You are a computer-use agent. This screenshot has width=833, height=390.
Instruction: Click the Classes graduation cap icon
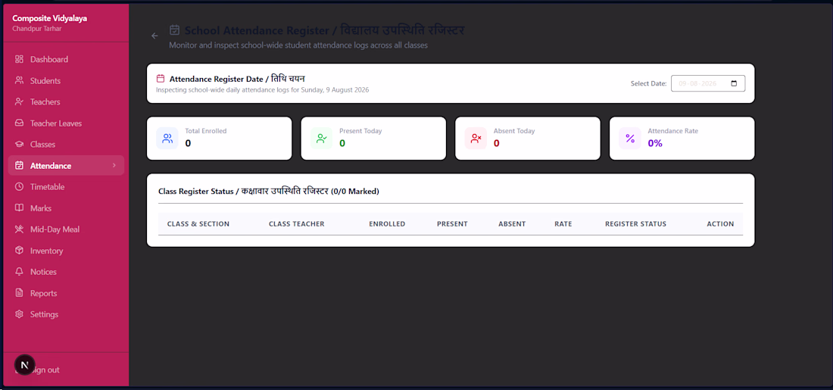coord(19,145)
